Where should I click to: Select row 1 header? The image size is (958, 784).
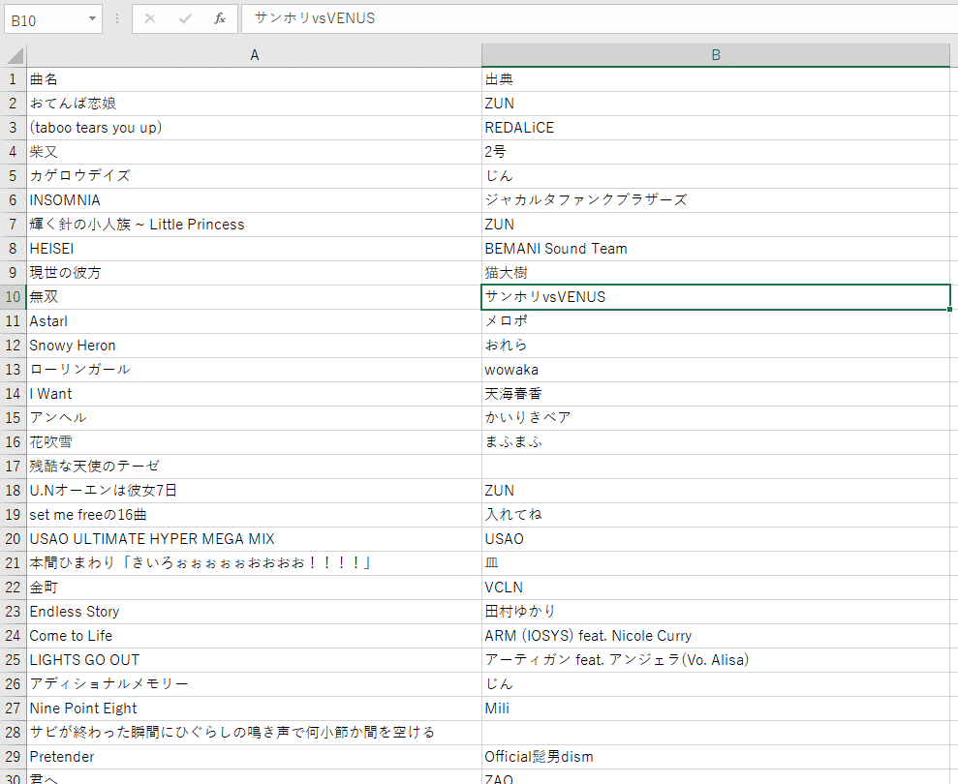pos(13,79)
